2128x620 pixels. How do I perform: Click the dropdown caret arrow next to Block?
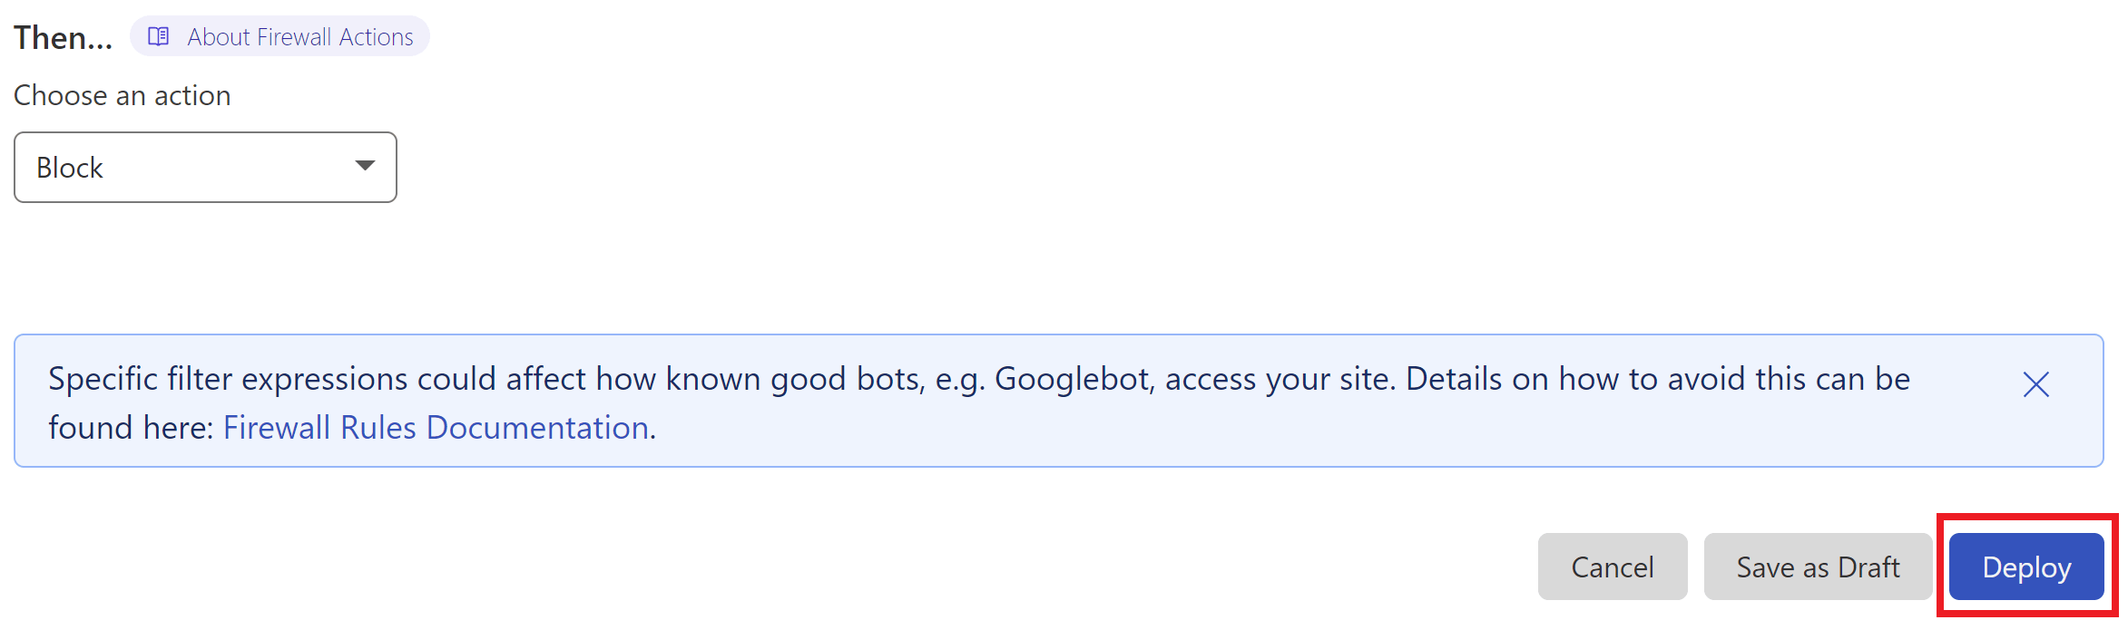365,165
